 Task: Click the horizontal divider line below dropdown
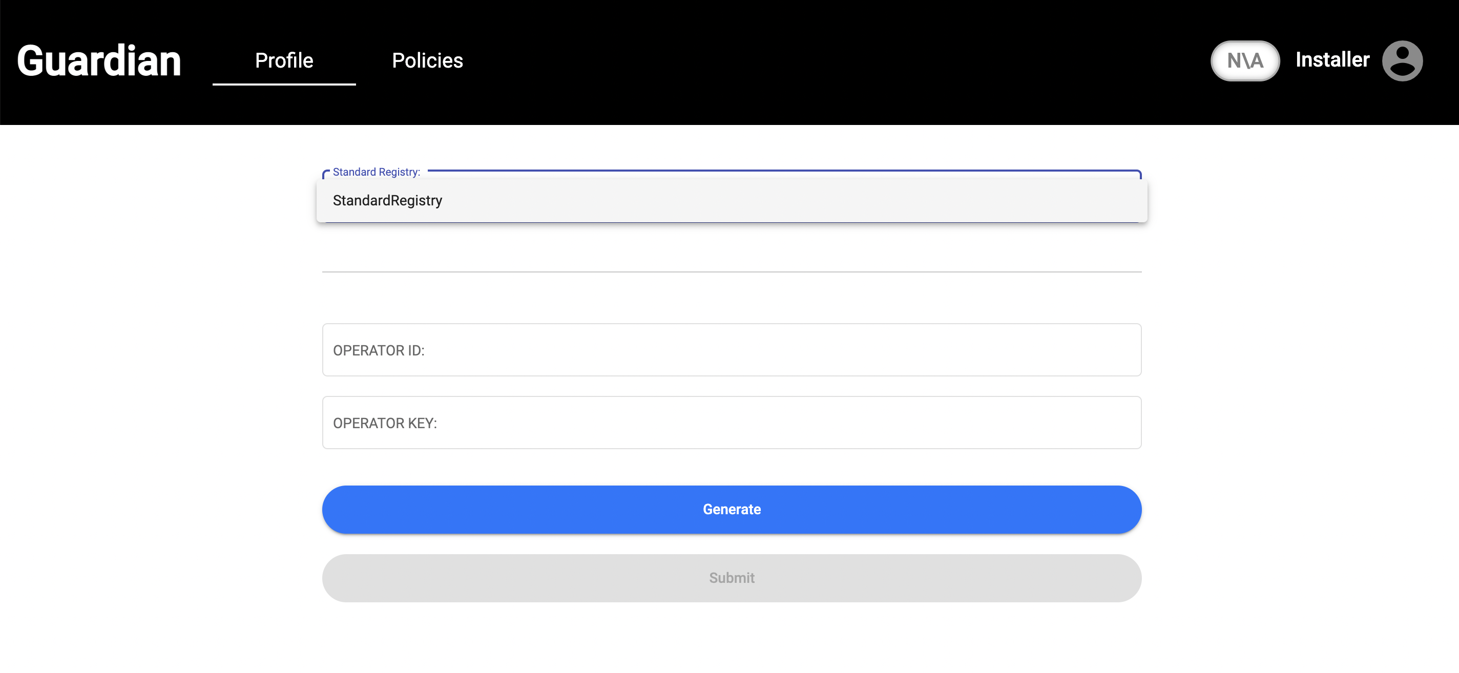(x=731, y=271)
